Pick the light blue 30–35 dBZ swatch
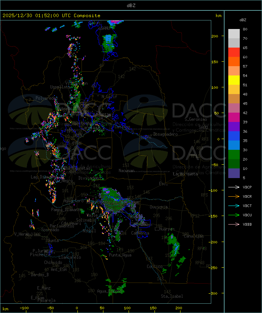 234,145
